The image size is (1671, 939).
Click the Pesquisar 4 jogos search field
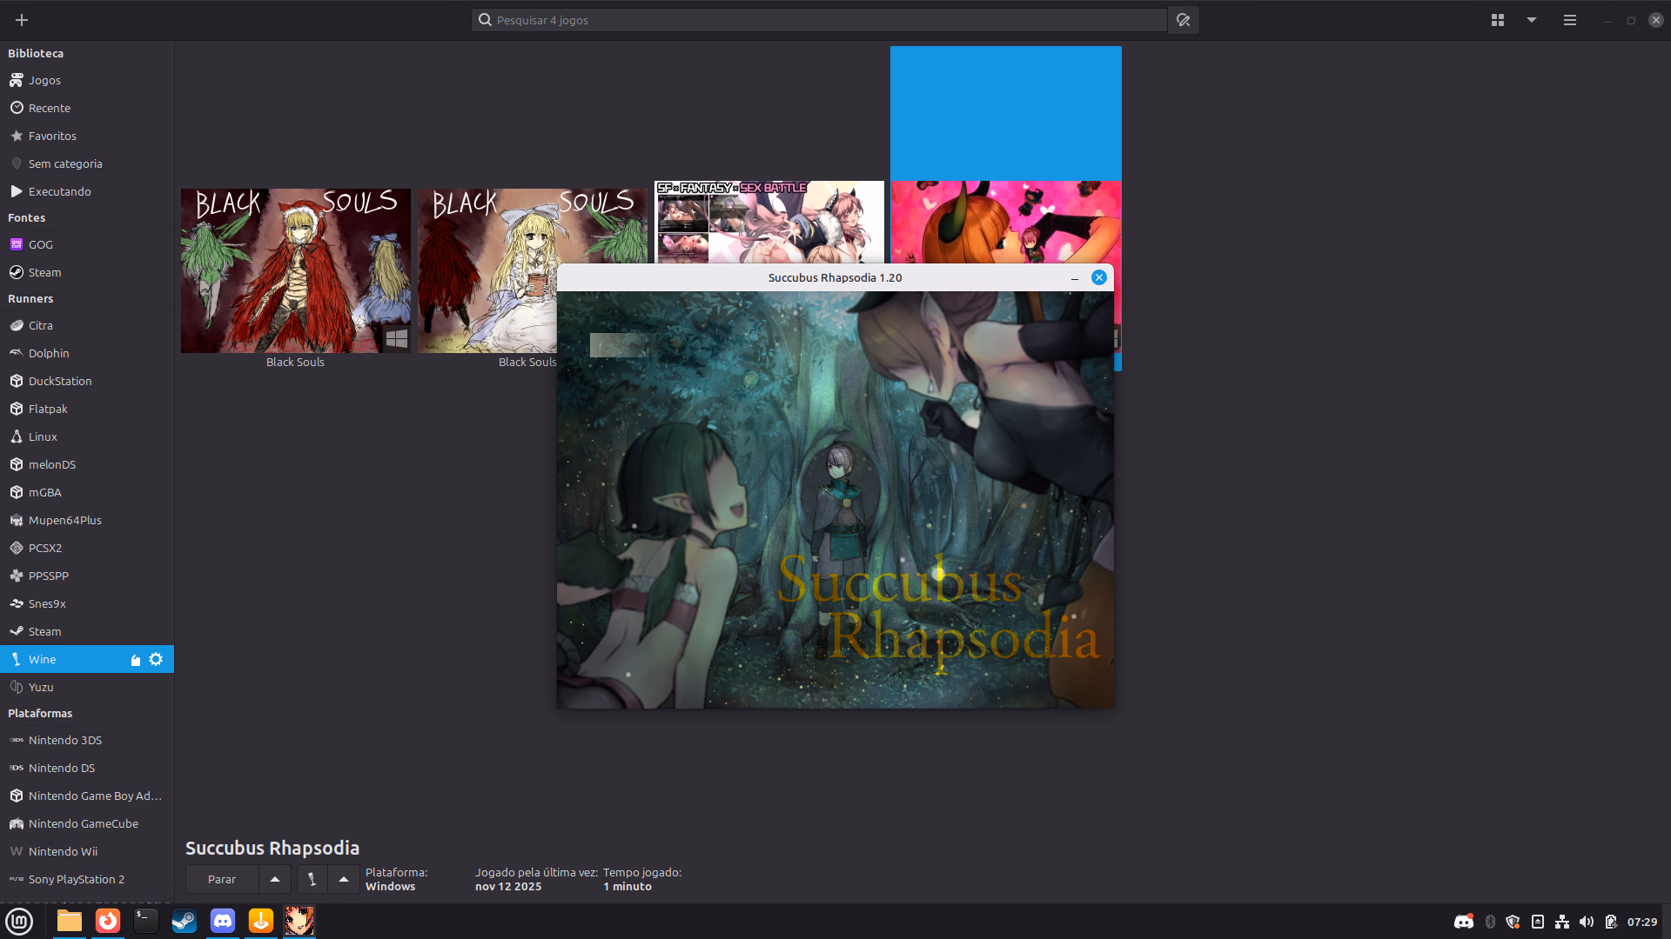pyautogui.click(x=818, y=20)
